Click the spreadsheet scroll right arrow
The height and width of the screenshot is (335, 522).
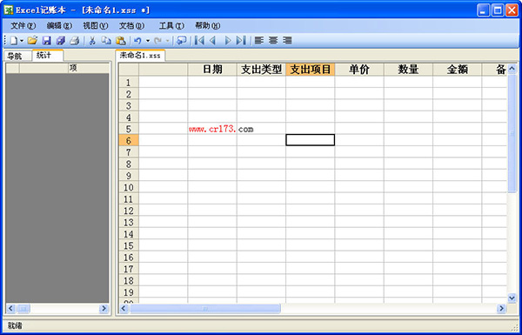pos(501,309)
